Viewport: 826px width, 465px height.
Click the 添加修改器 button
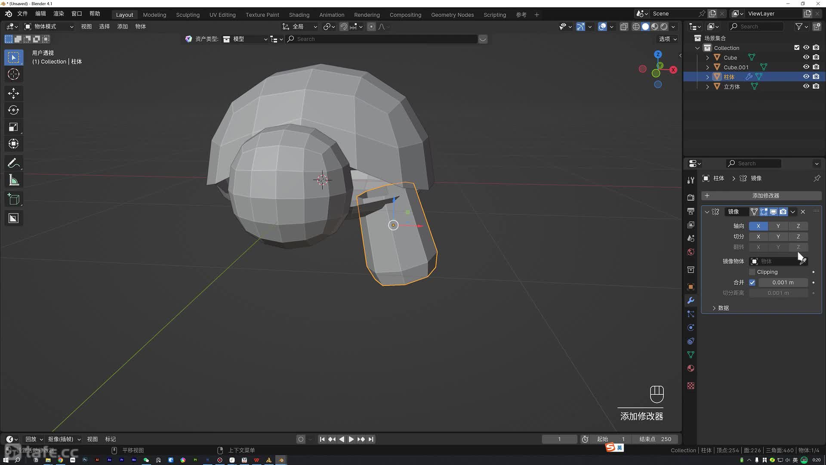click(761, 196)
